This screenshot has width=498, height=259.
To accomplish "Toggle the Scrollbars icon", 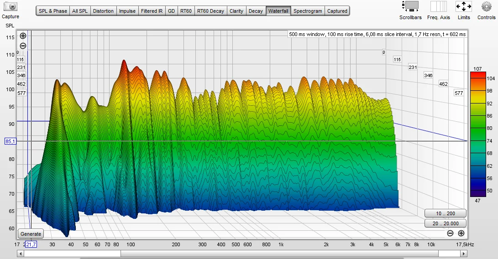I will [410, 6].
